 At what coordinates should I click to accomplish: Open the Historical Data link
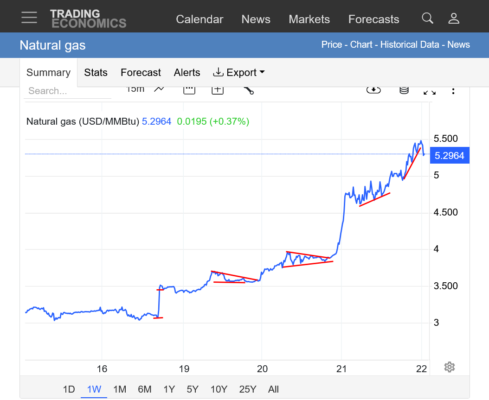pos(410,45)
